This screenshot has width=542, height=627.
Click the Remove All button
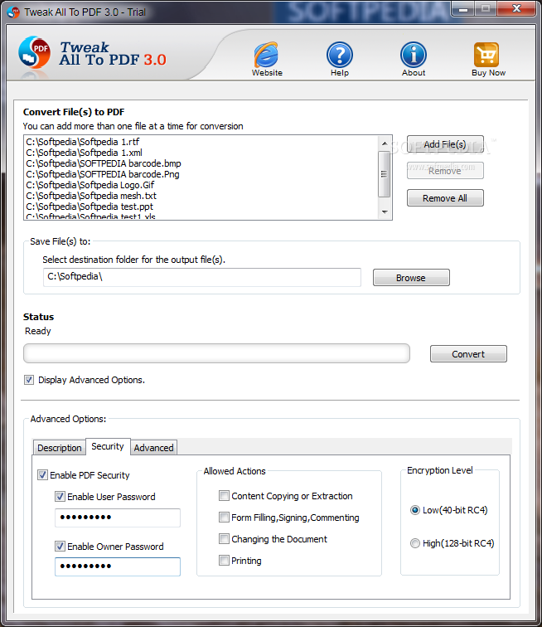pos(445,198)
